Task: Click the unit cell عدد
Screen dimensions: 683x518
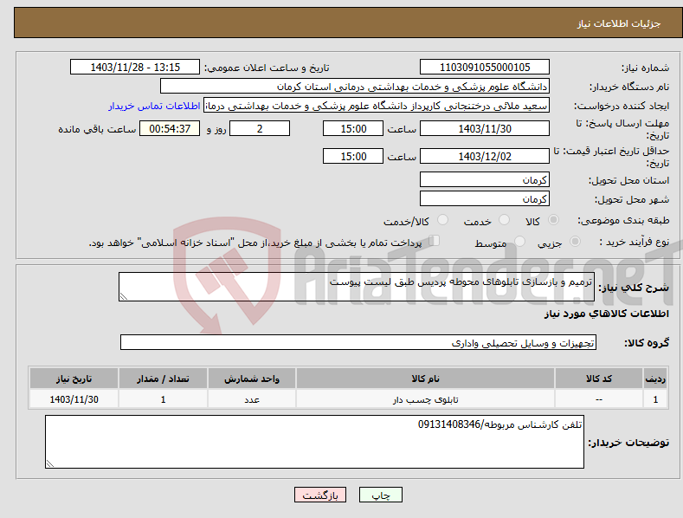Action: [252, 399]
